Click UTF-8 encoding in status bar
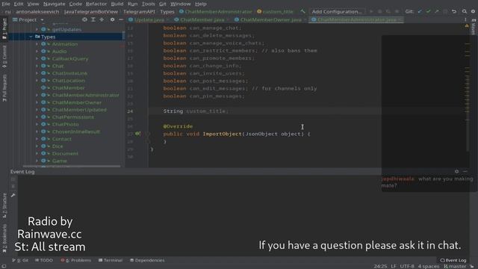Screen dimensions: 478x269 coord(406,266)
